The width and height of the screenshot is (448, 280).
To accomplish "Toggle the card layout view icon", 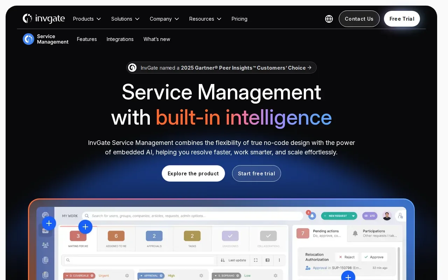I will click(268, 260).
